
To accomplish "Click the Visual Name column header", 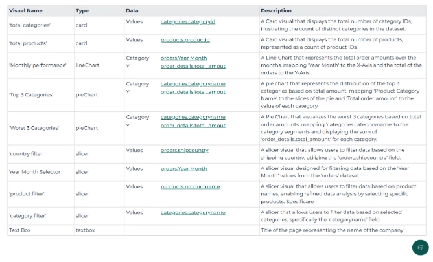I will 25,10.
